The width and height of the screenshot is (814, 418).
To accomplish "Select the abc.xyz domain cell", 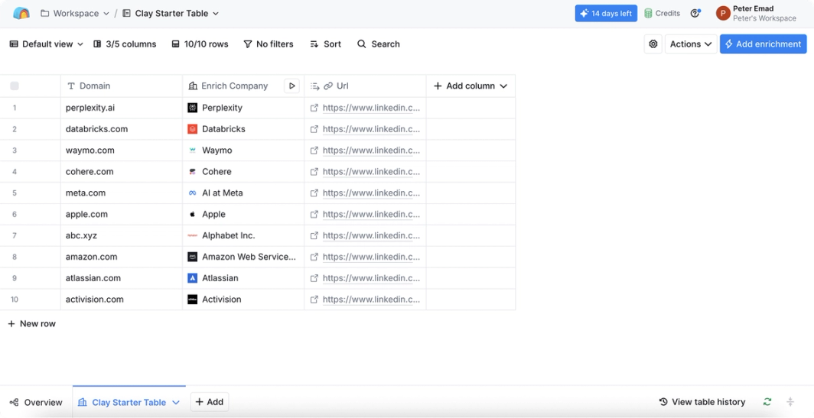I will click(122, 235).
